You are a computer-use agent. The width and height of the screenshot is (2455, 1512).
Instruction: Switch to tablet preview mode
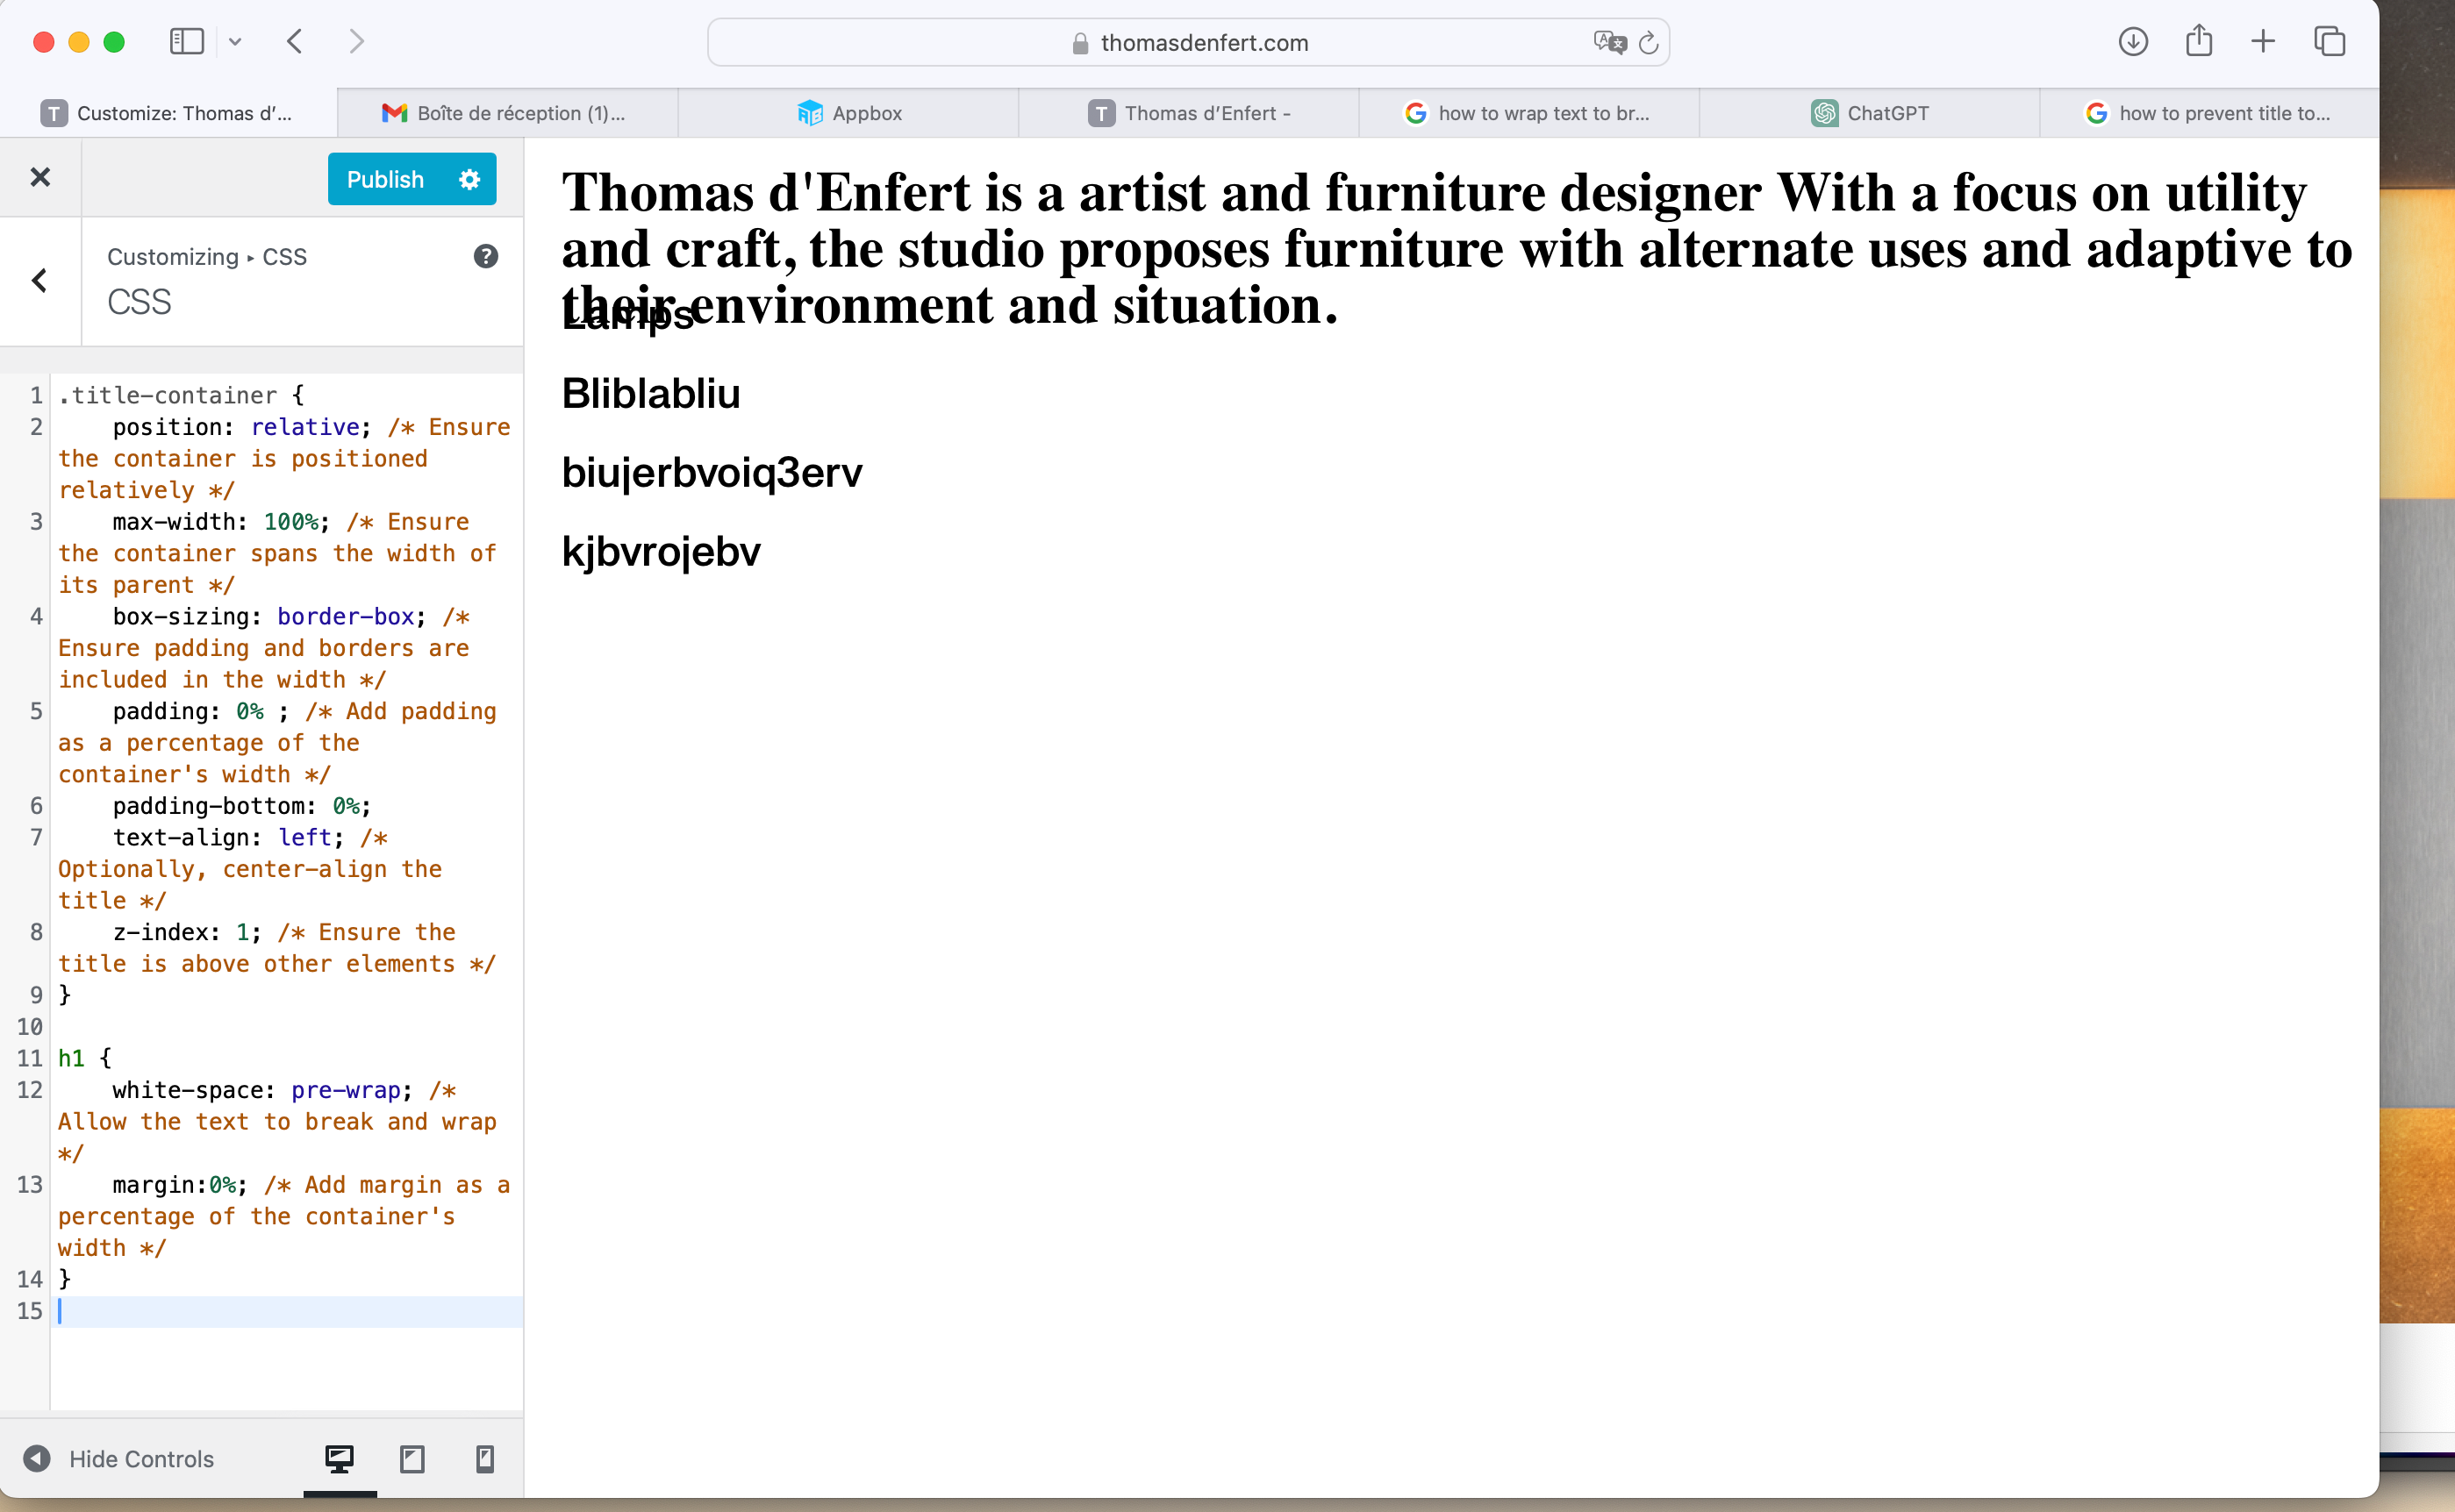click(412, 1458)
